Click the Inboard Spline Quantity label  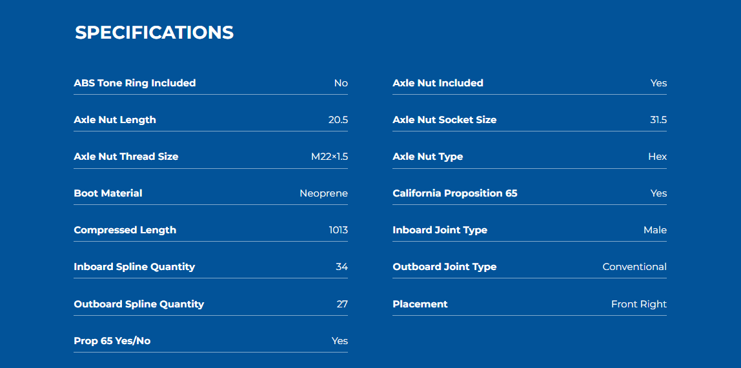(x=134, y=267)
